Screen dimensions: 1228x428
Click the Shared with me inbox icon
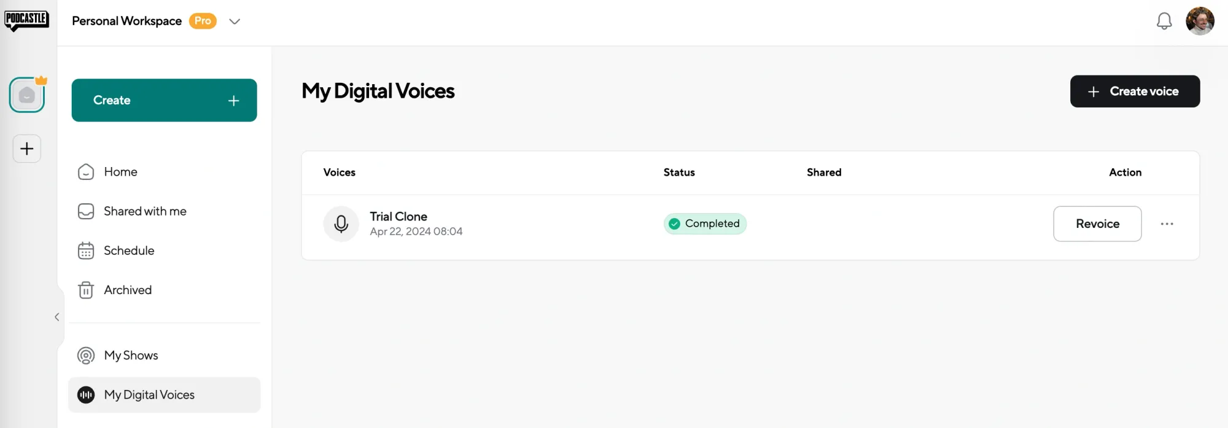point(86,211)
